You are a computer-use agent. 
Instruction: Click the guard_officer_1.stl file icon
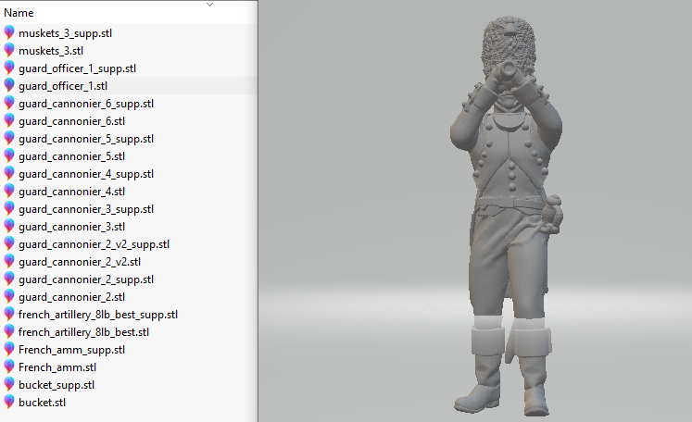(9, 85)
